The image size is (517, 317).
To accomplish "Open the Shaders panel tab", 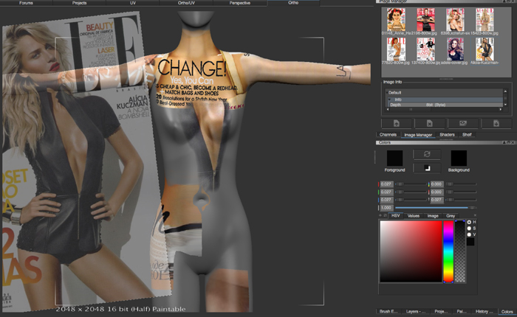I will [x=447, y=135].
